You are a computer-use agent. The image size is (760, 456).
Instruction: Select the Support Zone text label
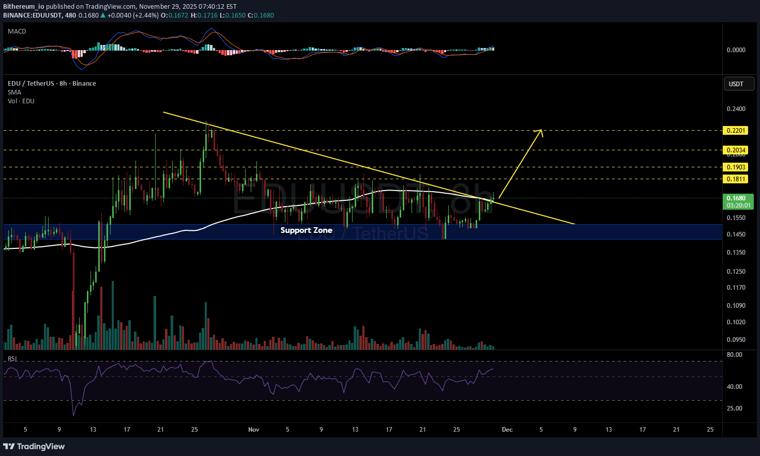click(x=306, y=230)
